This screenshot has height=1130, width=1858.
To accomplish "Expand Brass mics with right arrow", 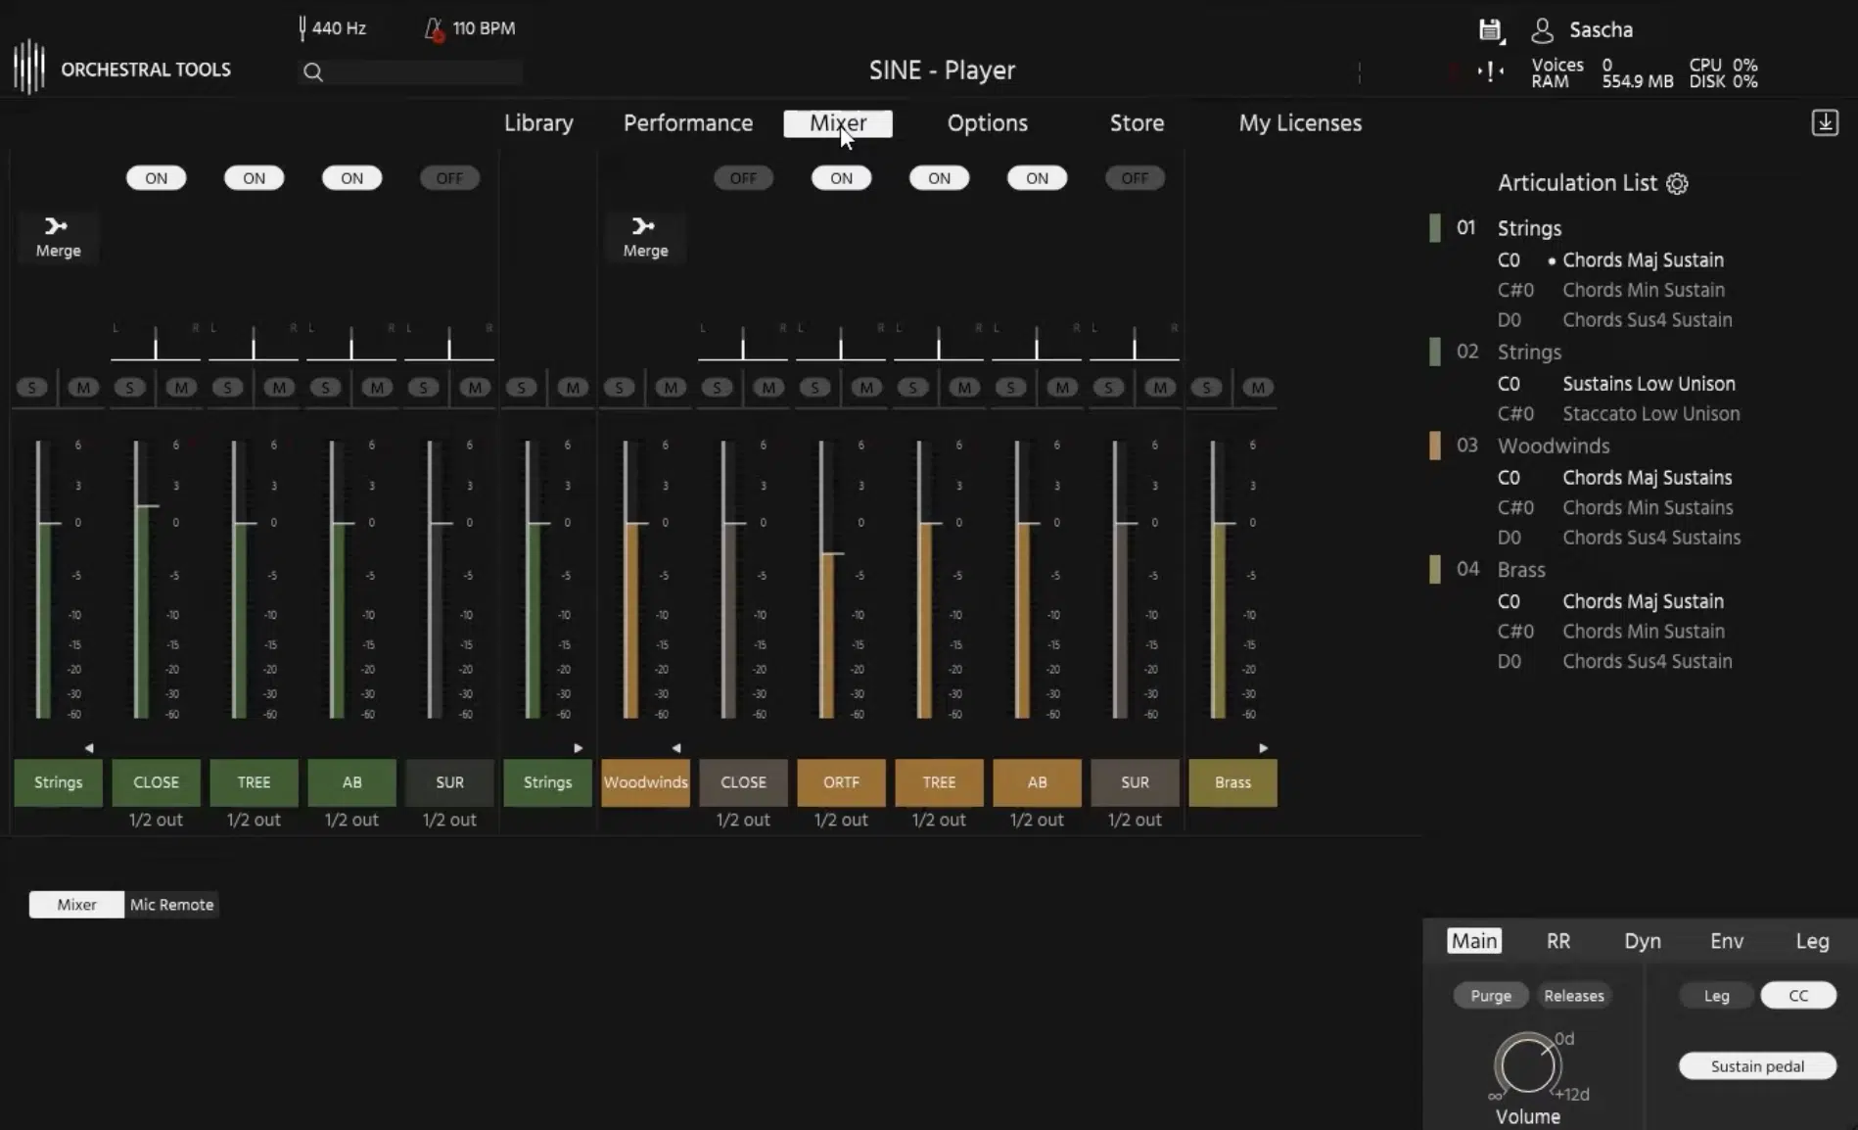I will click(x=1263, y=748).
